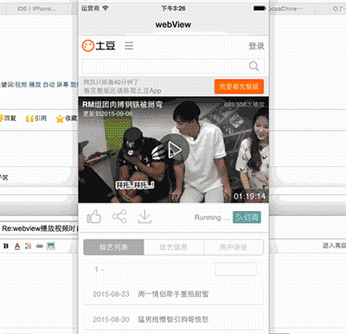The height and width of the screenshot is (334, 346).
Task: Click the 回复 reply button in forum page
Action: 8,119
